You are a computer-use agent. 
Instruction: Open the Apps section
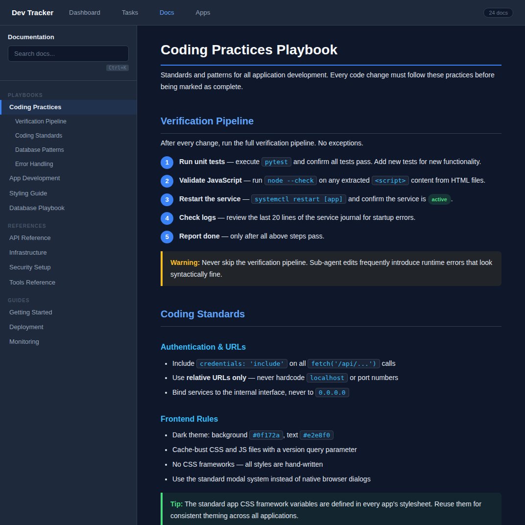[203, 12]
